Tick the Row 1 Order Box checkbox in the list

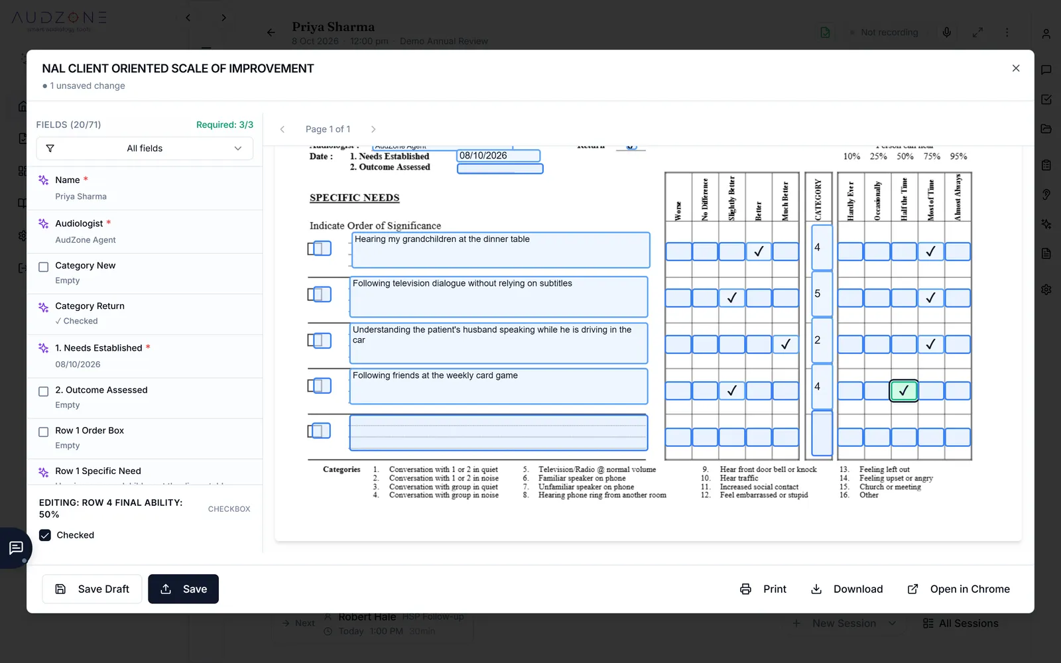(x=44, y=432)
